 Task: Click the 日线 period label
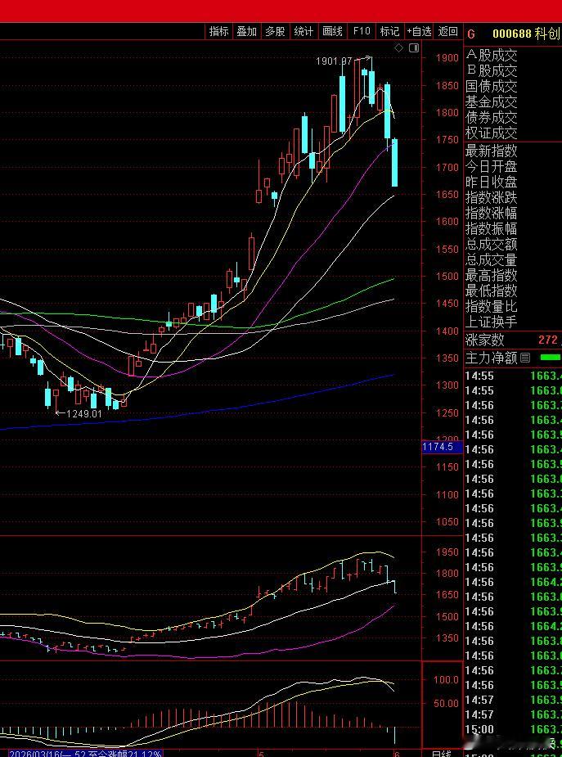coord(442,754)
